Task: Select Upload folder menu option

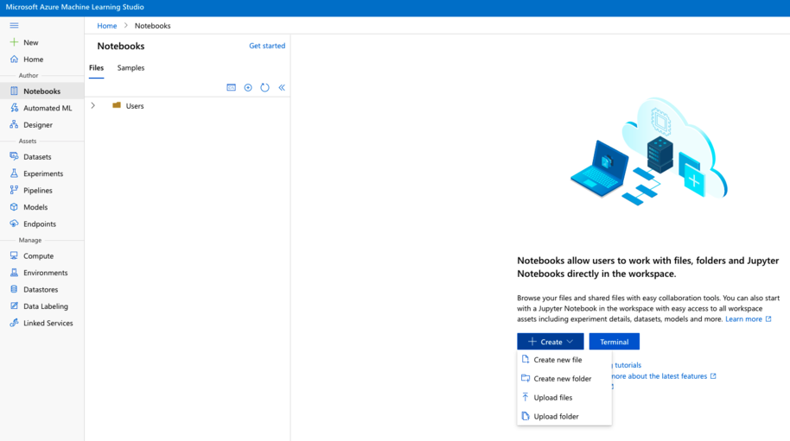Action: pos(556,417)
